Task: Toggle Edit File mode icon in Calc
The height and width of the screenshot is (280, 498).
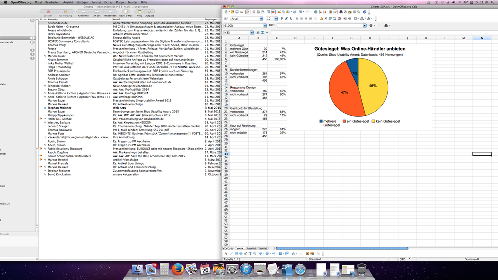Action: tap(247, 12)
